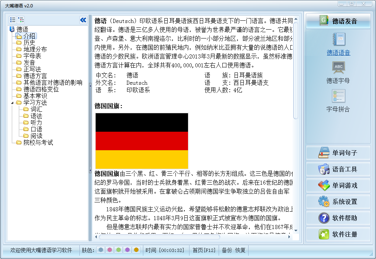Select the 口语 tree item
The height and width of the screenshot is (259, 376).
tap(36, 129)
